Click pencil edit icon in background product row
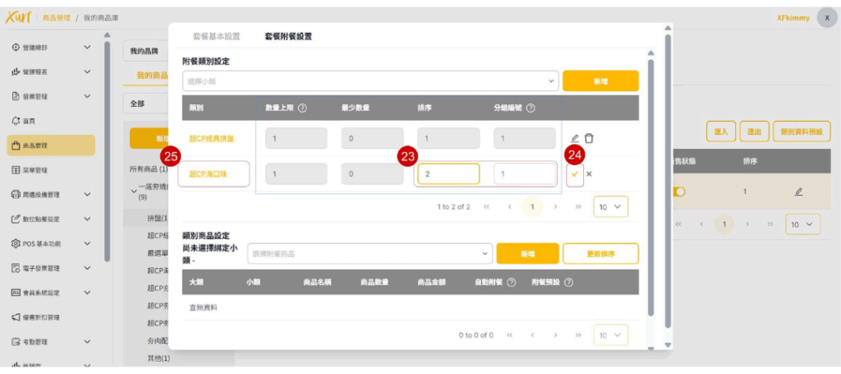841x374 pixels. [x=798, y=192]
